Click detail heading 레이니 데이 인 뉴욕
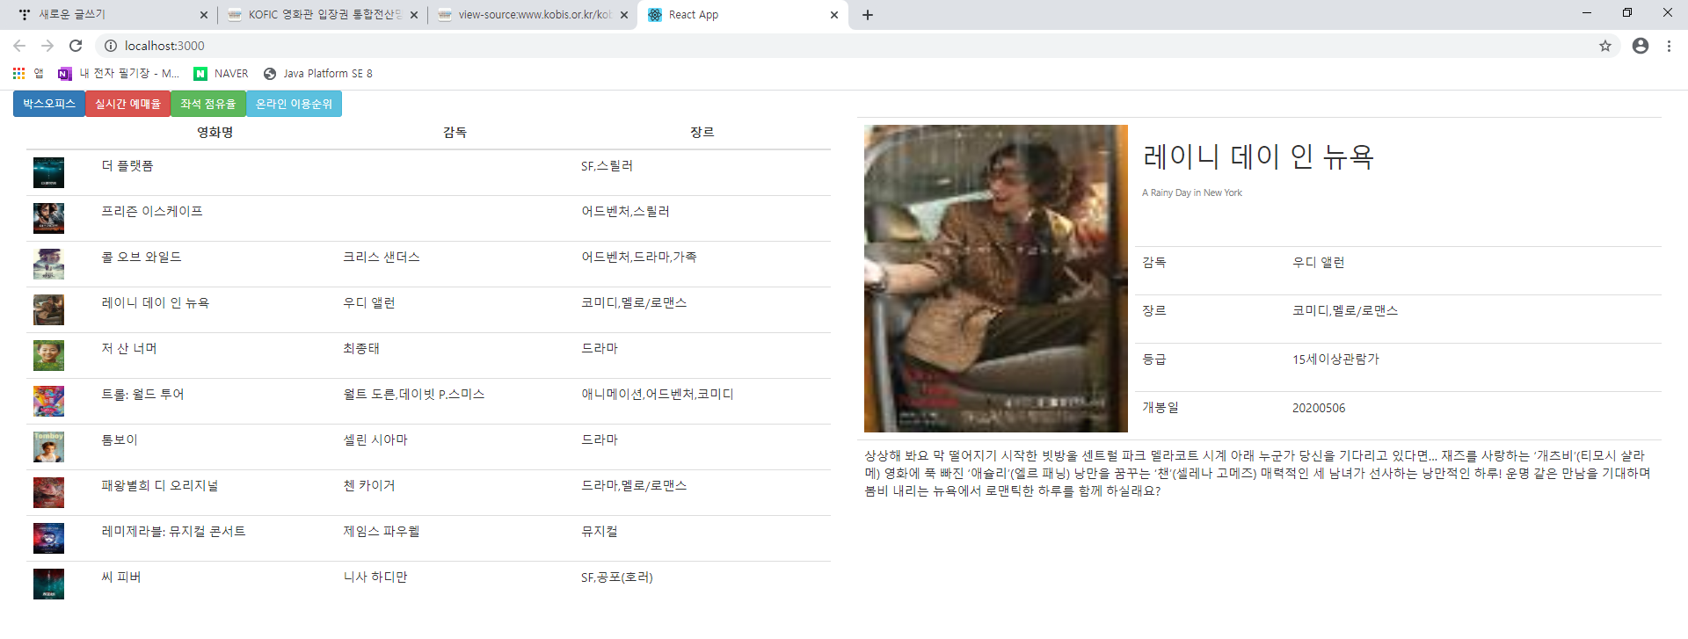 (x=1258, y=157)
